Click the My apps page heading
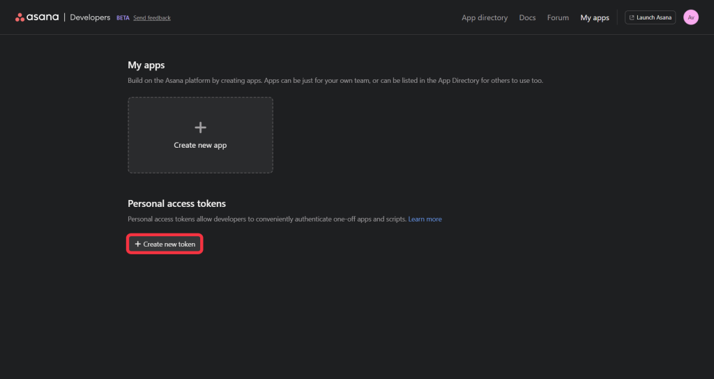 pos(146,65)
